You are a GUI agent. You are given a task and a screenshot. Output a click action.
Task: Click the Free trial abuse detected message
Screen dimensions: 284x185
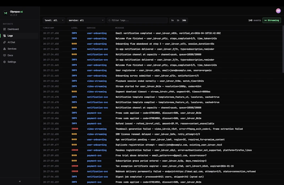pyautogui.click(x=161, y=155)
